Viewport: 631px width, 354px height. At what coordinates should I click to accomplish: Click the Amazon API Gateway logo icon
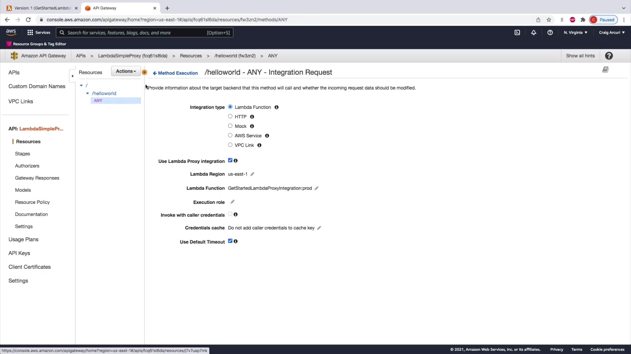(x=14, y=56)
